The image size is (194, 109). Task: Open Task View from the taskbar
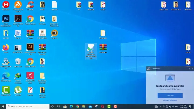coord(58,106)
